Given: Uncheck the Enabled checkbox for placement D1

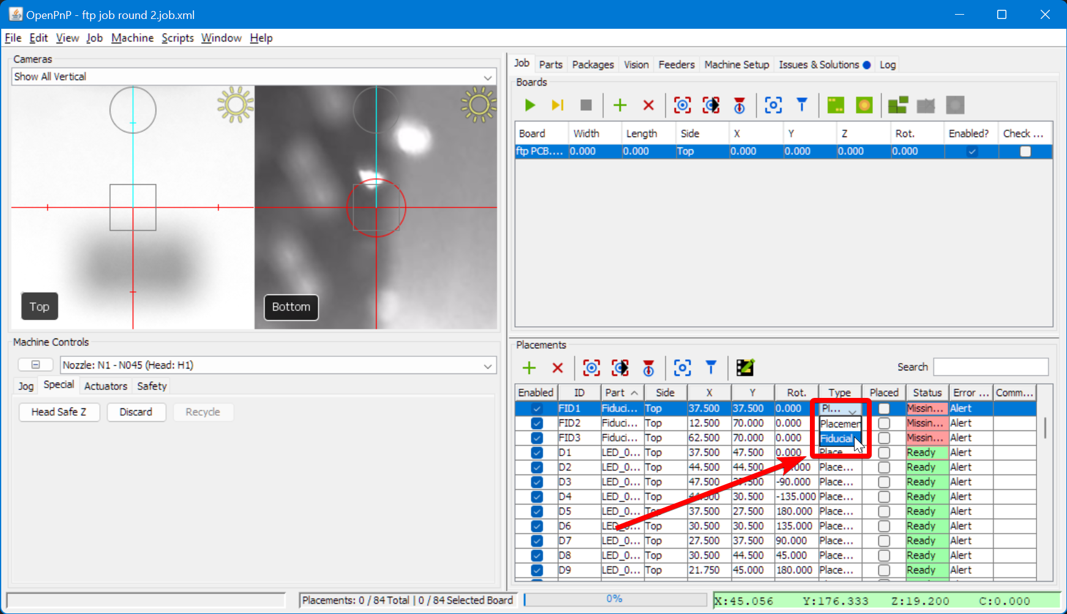Looking at the screenshot, I should click(536, 452).
